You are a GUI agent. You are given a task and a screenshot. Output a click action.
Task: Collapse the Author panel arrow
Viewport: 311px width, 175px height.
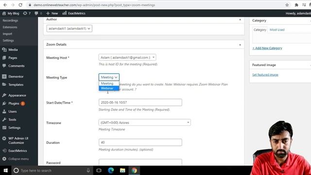point(240,19)
